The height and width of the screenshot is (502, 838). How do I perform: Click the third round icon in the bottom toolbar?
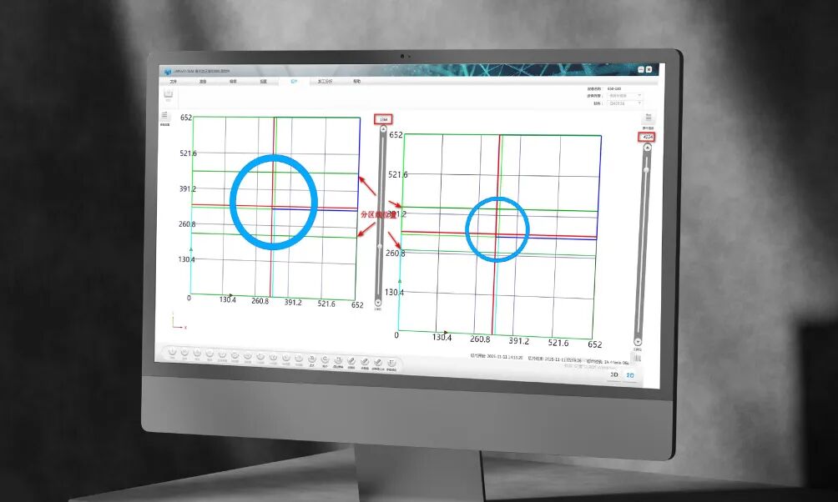(197, 353)
